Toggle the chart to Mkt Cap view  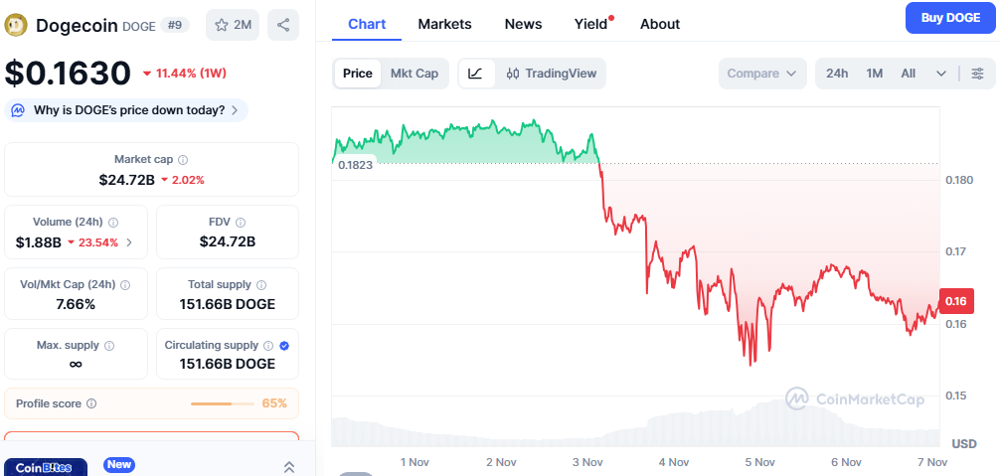coord(414,74)
